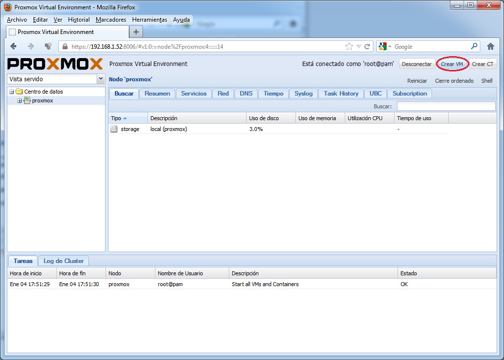Focus the Google search box
The image size is (504, 360).
[x=431, y=46]
